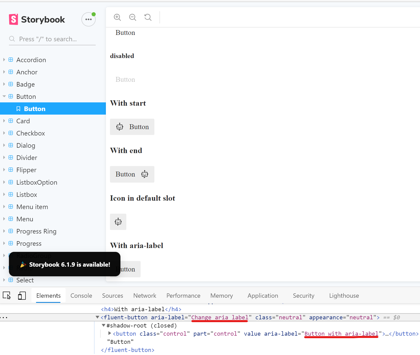
Task: Expand the Checkbox tree node arrow
Action: click(4, 133)
